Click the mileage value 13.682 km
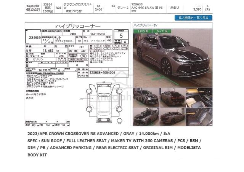This screenshot has width=244, height=172. coord(51,51)
